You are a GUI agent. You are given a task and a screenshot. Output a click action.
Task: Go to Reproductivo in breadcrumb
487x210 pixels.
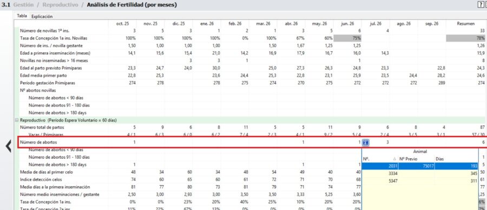tap(60, 5)
